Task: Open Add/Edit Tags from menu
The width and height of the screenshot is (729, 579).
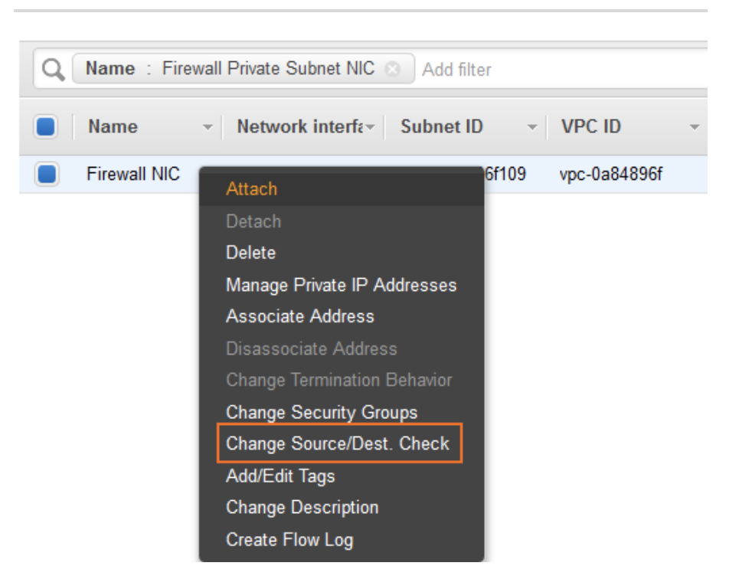Action: [x=280, y=476]
